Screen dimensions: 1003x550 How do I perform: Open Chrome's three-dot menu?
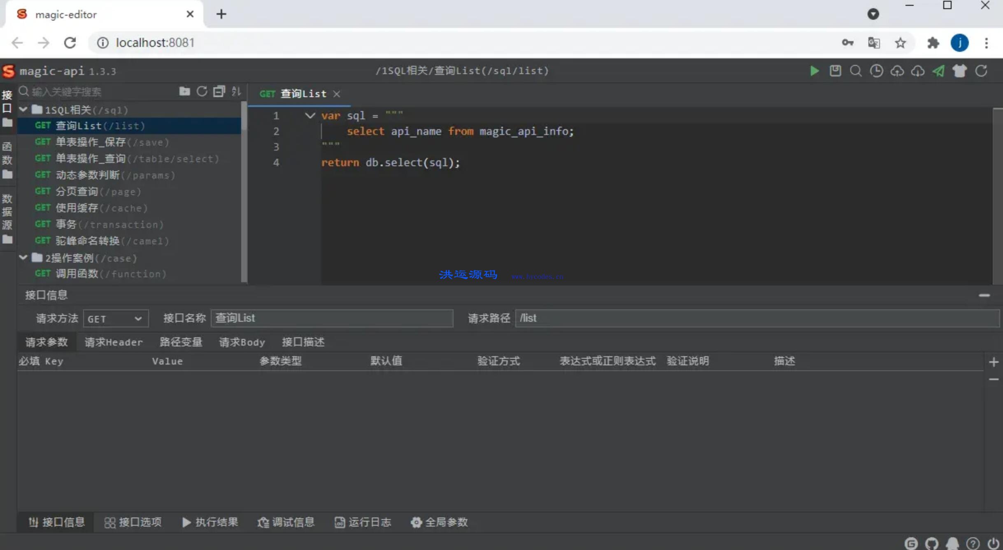coord(987,43)
